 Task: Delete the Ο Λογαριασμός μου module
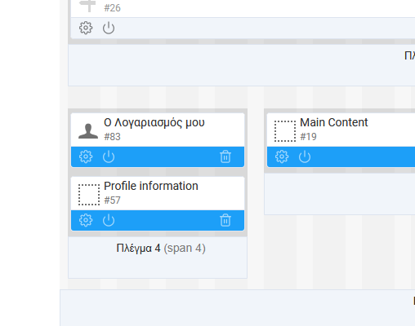tap(225, 156)
